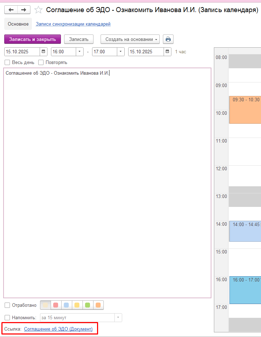
Task: Choose the green color swatch
Action: [x=87, y=305]
